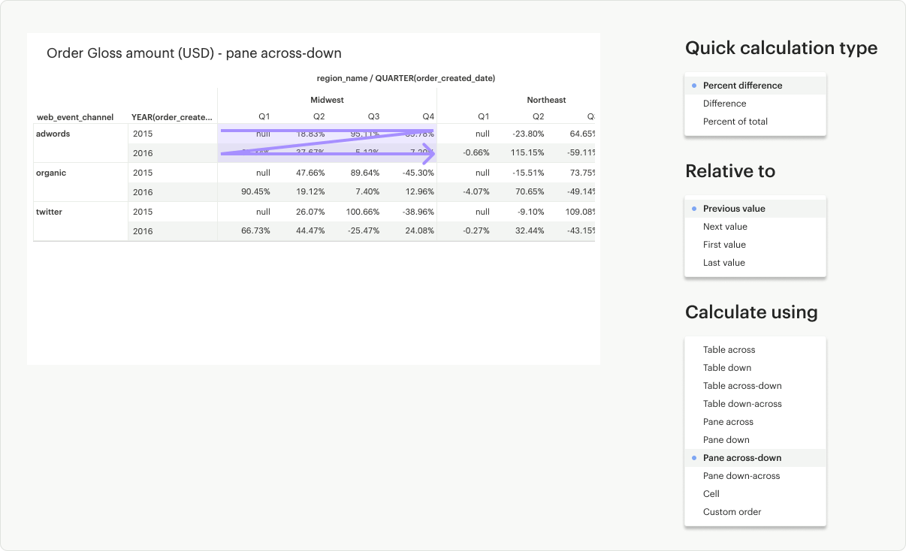This screenshot has width=906, height=551.
Task: Select Previous value in Relative to
Action: click(x=734, y=209)
